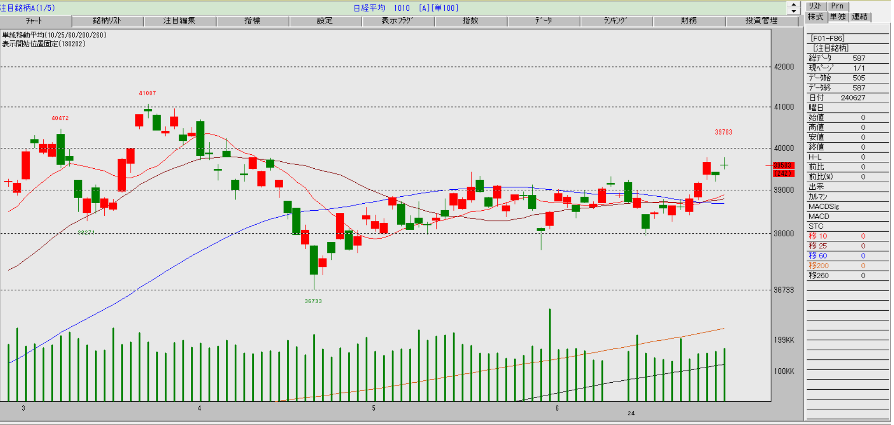Select the 現ページ 1/1 row

[847, 68]
